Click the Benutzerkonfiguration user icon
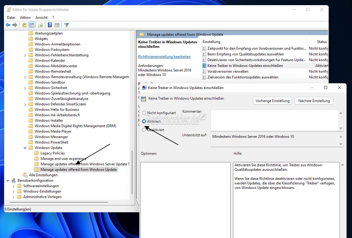This screenshot has height=238, width=352. pyautogui.click(x=13, y=180)
